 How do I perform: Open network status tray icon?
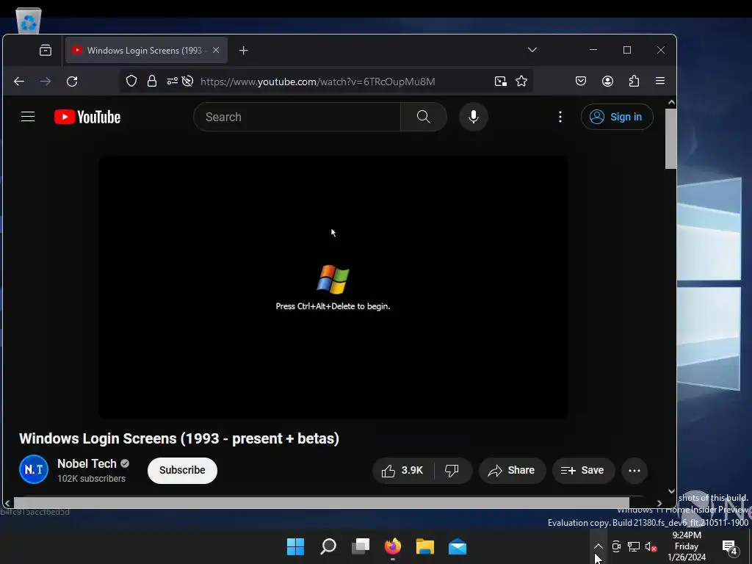tap(634, 546)
